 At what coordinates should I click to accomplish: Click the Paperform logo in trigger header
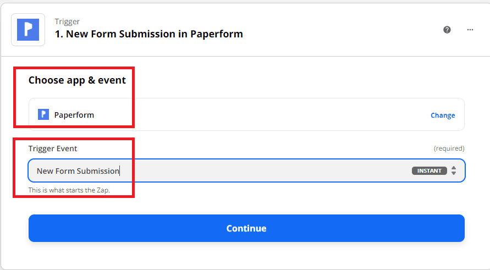pyautogui.click(x=27, y=29)
